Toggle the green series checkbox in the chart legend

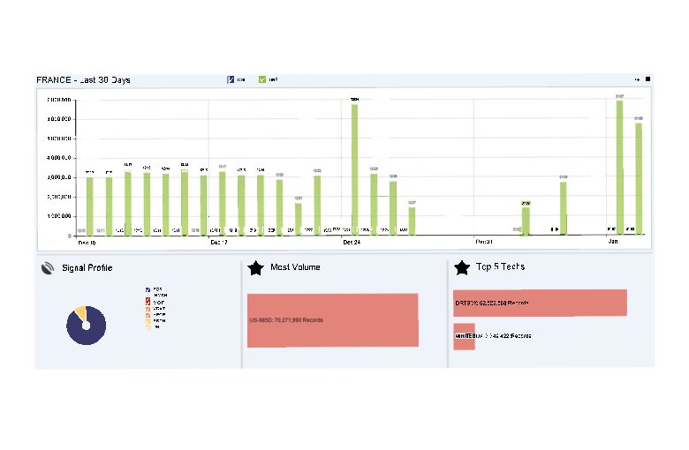262,79
